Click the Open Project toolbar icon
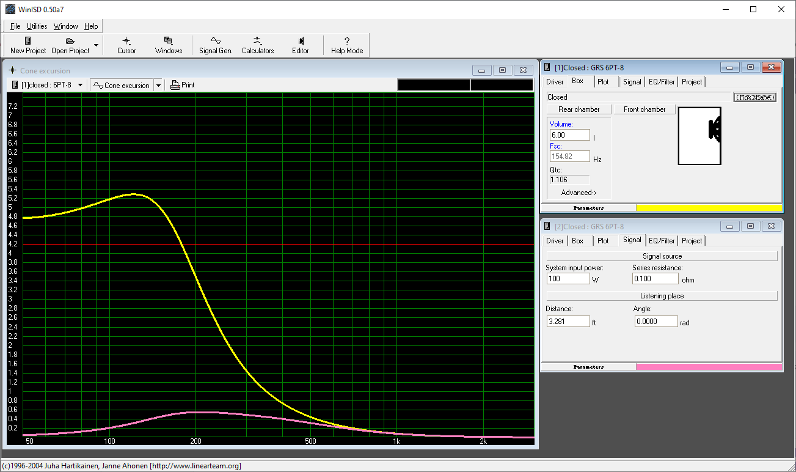This screenshot has height=472, width=796. [70, 45]
